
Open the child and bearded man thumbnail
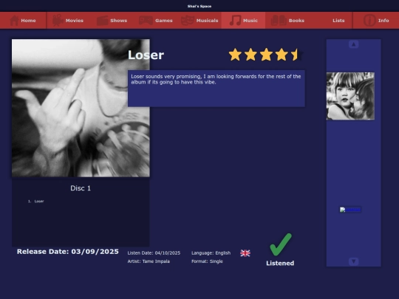[x=350, y=96]
